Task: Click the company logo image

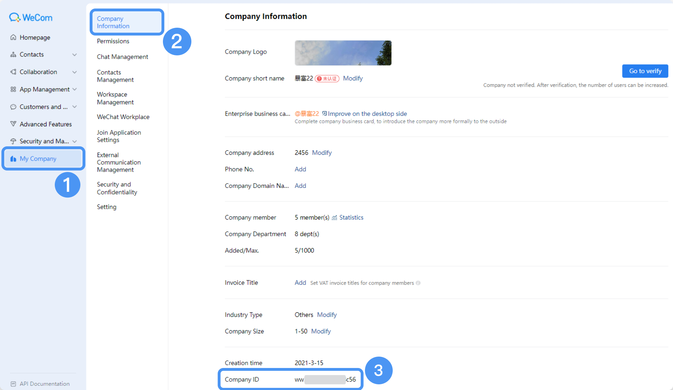Action: point(343,53)
